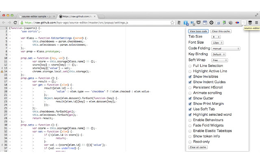Click the 'Clear all cache' button

[198, 147]
